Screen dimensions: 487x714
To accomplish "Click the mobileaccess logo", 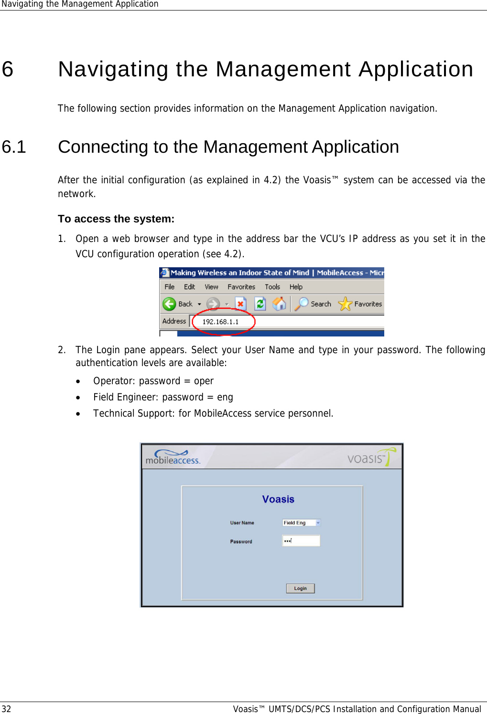I will (x=173, y=457).
